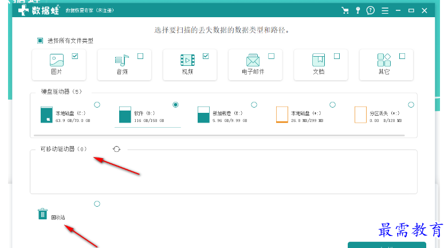Image resolution: width=448 pixels, height=248 pixels.
Task: Select the 软件 (D:) radio button
Action: 175,105
